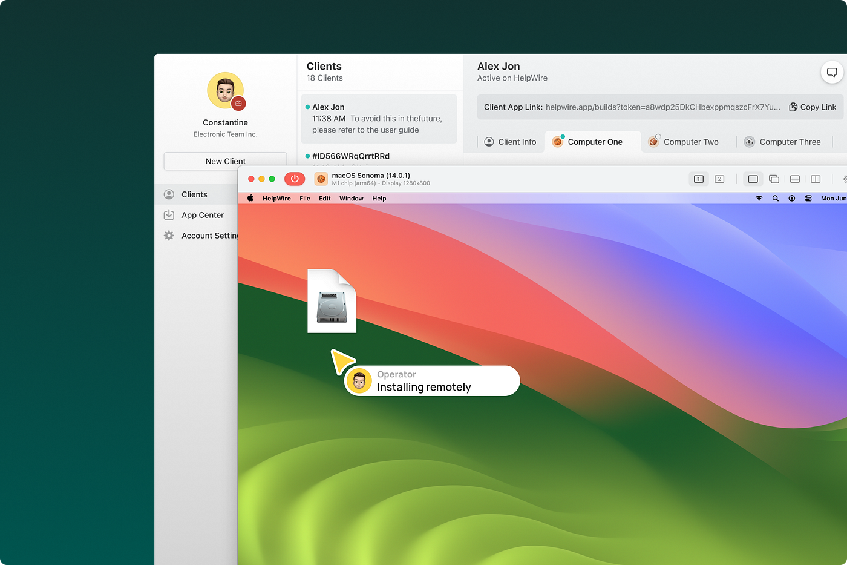This screenshot has height=565, width=847.
Task: Switch to display 2 in session toolbar
Action: point(719,179)
